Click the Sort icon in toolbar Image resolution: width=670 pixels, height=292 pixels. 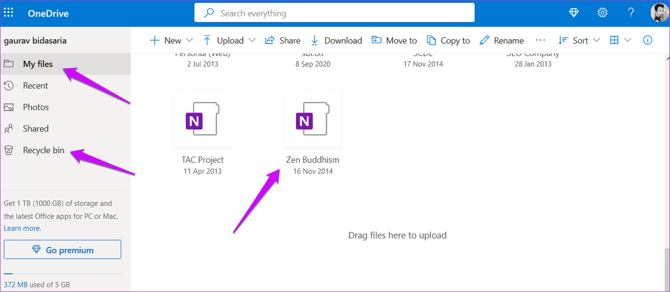[563, 40]
